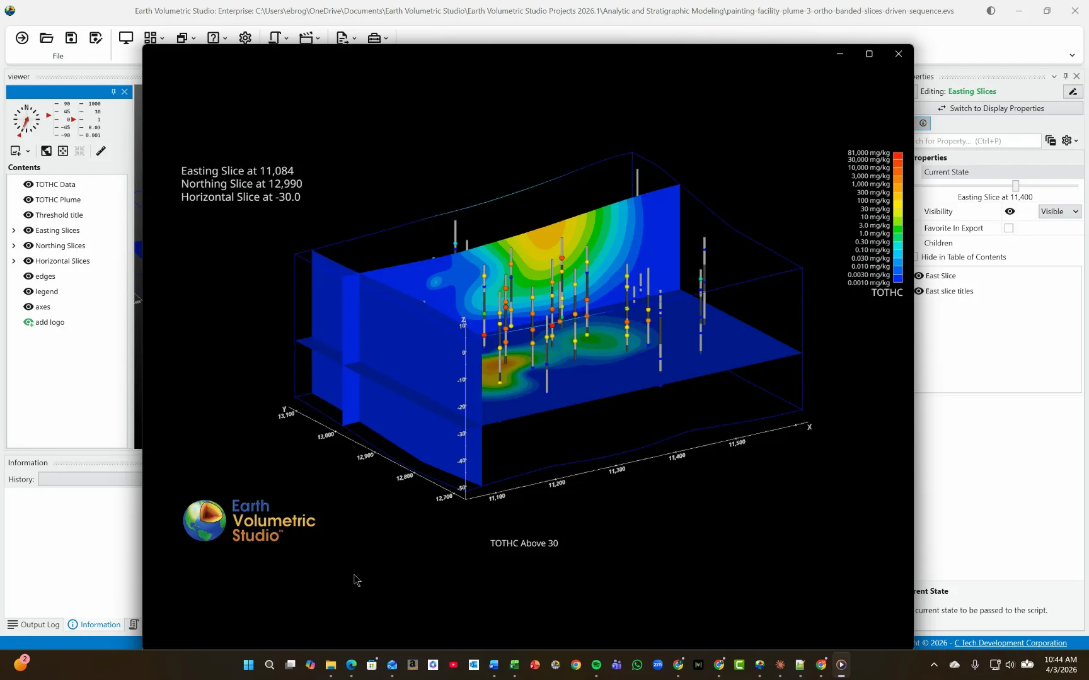Click the Search for Property input field

[x=977, y=141]
